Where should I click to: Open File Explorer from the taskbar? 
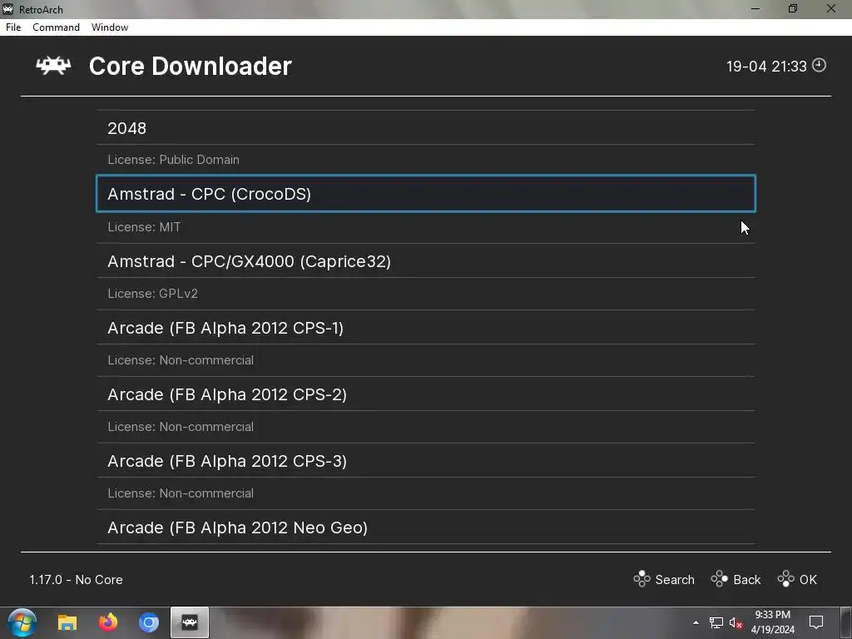pos(67,622)
